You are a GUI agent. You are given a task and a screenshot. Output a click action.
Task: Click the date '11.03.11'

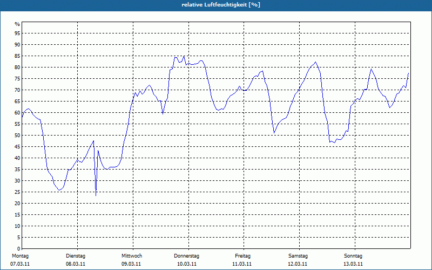[x=242, y=264]
